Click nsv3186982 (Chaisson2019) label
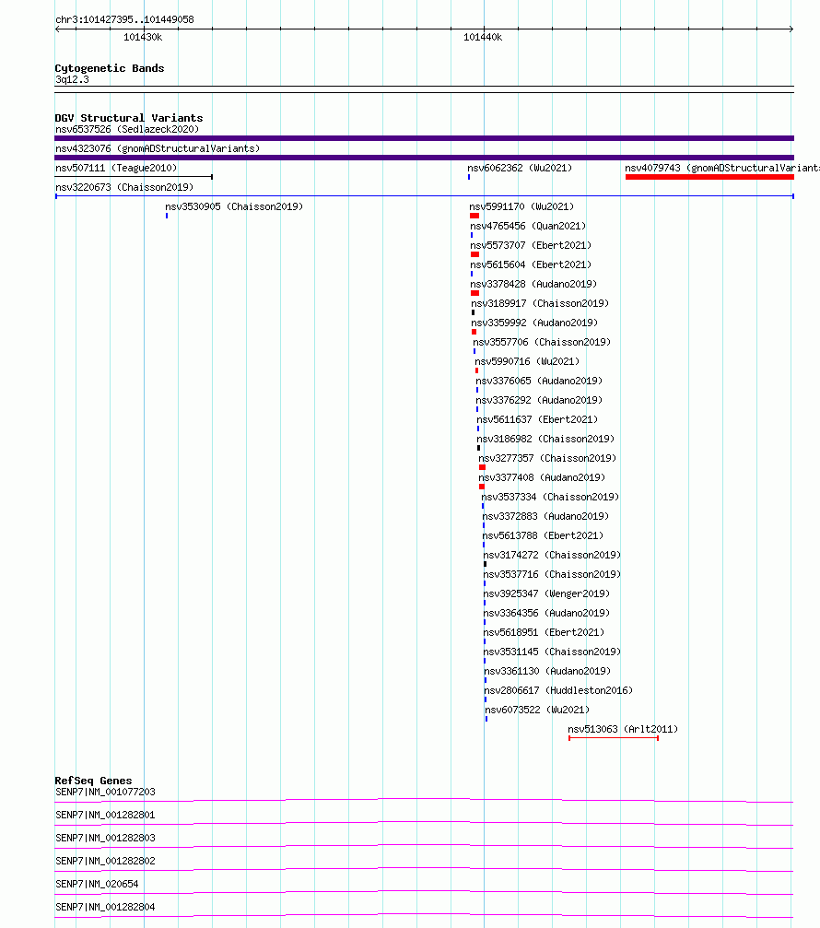The width and height of the screenshot is (820, 928). pyautogui.click(x=545, y=440)
